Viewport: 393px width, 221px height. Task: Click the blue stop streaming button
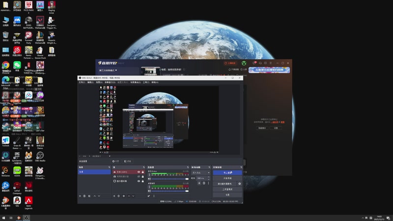(227, 173)
